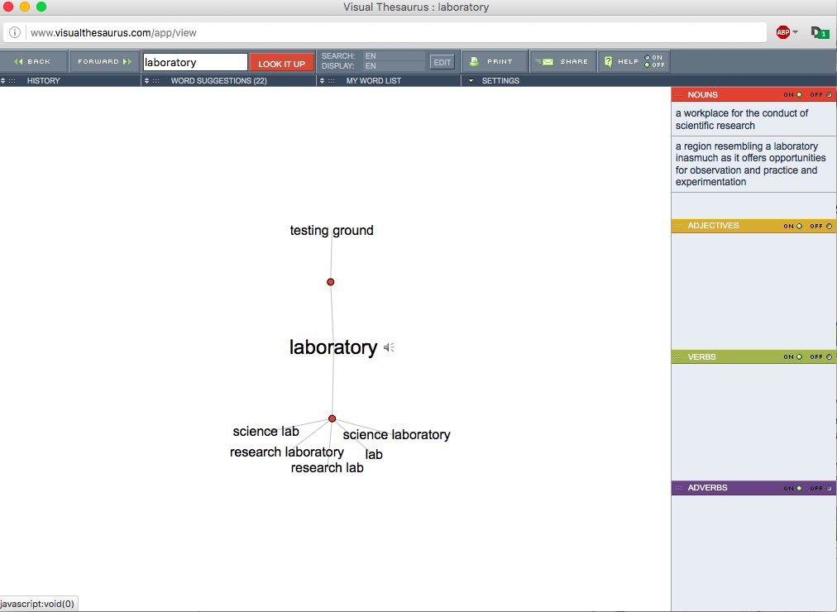Select the 'region resembling a laboratory' definition
Screen dimensions: 837x612
pyautogui.click(x=753, y=164)
